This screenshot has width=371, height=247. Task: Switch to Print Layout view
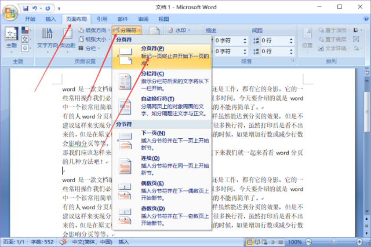pyautogui.click(x=249, y=242)
